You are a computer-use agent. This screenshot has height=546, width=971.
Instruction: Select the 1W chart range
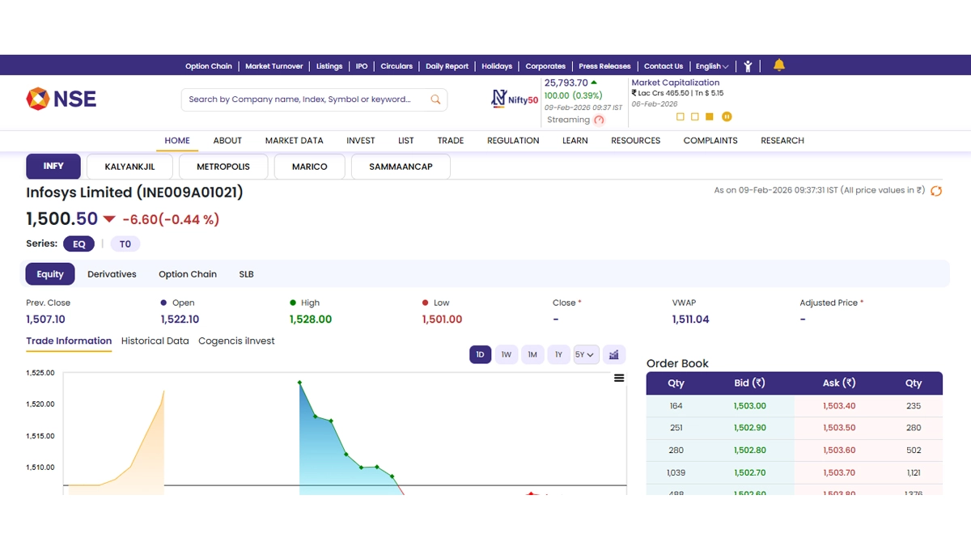506,354
